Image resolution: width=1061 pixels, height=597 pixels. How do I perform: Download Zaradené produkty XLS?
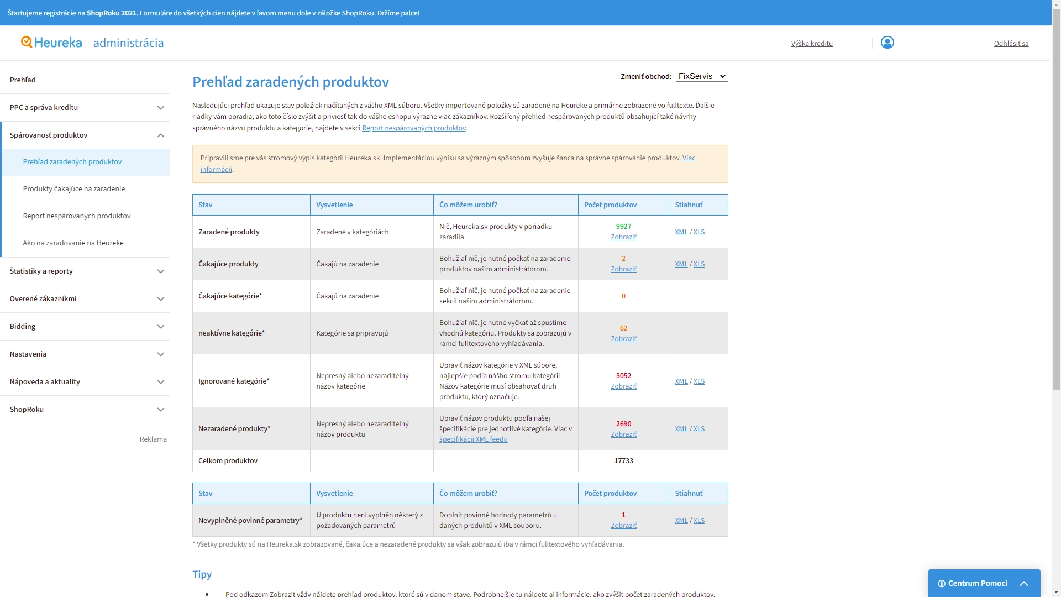pos(699,232)
